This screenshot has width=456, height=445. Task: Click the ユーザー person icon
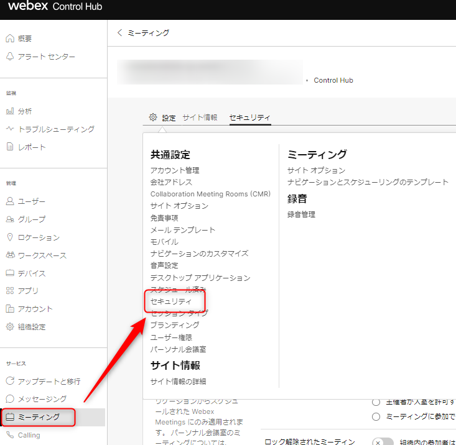(10, 201)
